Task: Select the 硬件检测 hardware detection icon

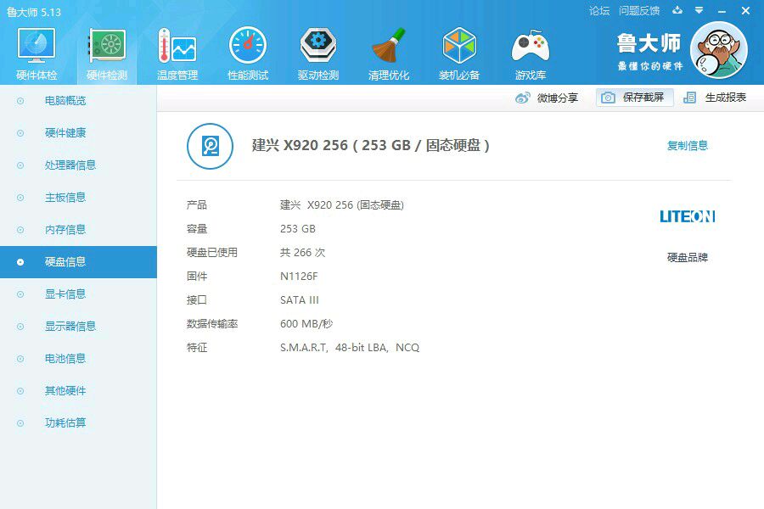Action: tap(107, 46)
